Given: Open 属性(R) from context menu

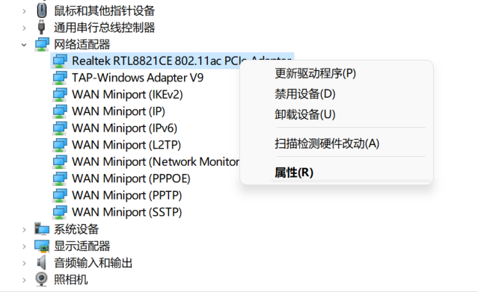Looking at the screenshot, I should [x=294, y=173].
